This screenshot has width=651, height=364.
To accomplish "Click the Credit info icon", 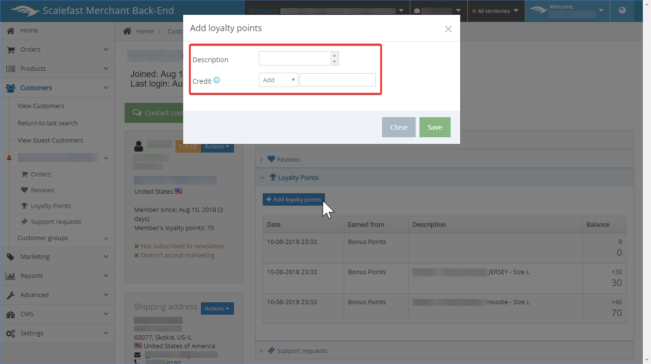I will pyautogui.click(x=217, y=80).
